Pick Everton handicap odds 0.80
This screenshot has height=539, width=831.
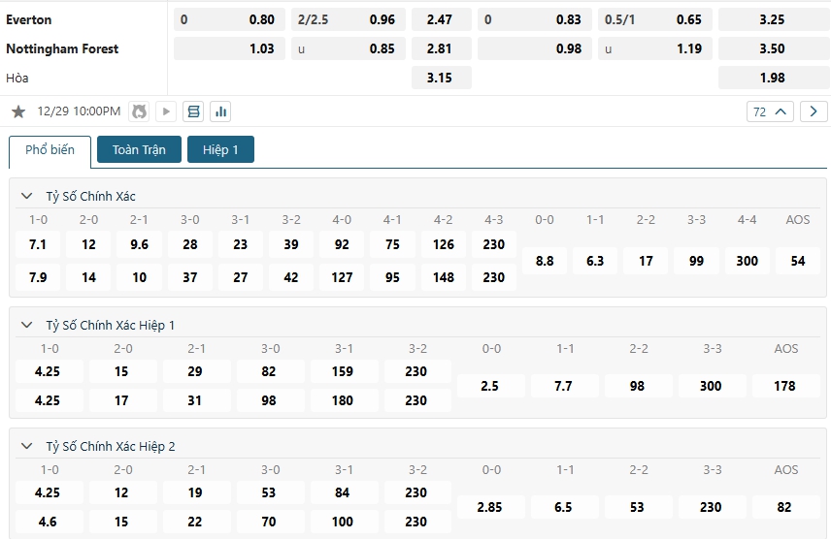point(229,19)
